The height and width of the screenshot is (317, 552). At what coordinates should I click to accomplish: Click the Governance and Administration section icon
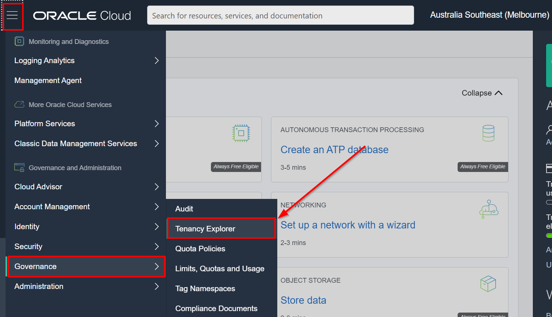click(19, 168)
